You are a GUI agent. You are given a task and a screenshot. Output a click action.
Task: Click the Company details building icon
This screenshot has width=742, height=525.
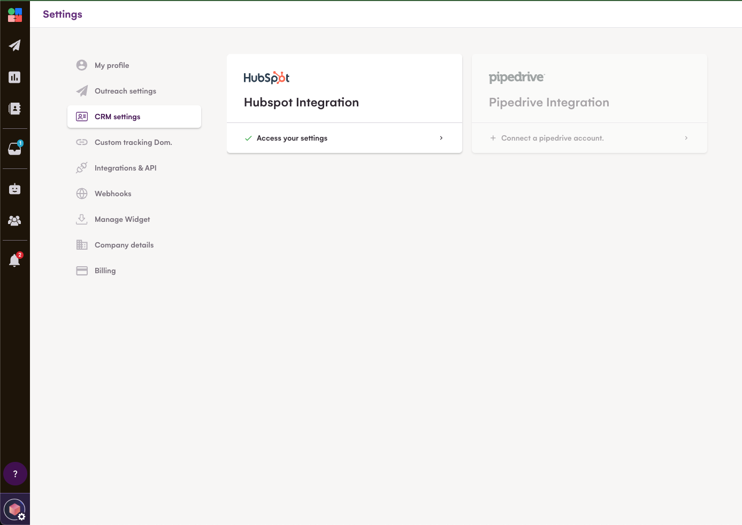coord(82,245)
